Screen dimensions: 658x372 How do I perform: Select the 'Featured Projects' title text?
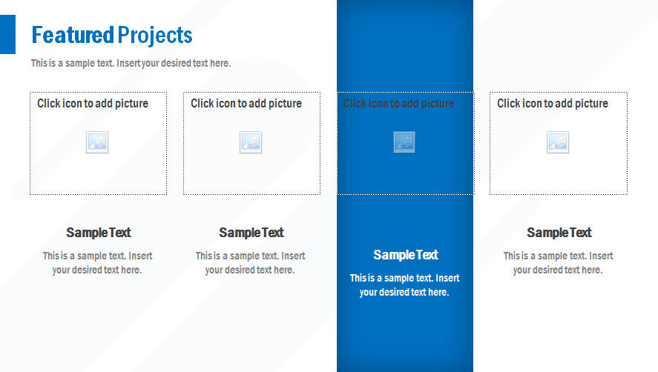(112, 35)
